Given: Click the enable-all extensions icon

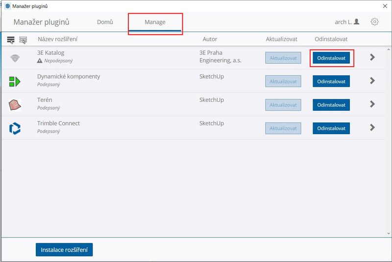Looking at the screenshot, I should 11,40.
